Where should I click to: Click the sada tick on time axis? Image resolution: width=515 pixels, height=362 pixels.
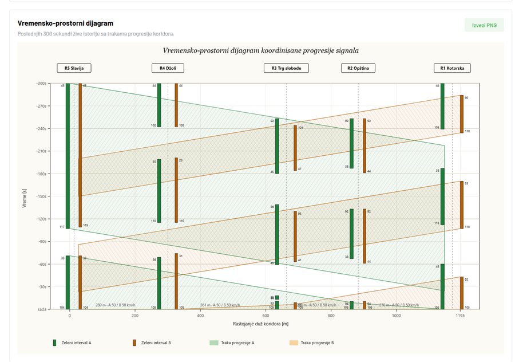pos(42,309)
